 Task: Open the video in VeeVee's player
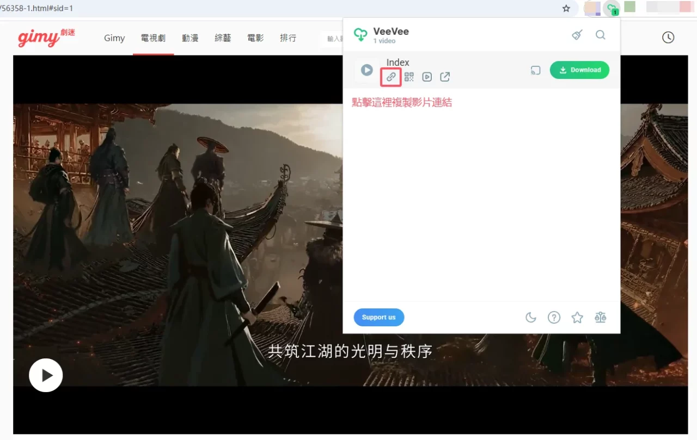[x=426, y=77]
